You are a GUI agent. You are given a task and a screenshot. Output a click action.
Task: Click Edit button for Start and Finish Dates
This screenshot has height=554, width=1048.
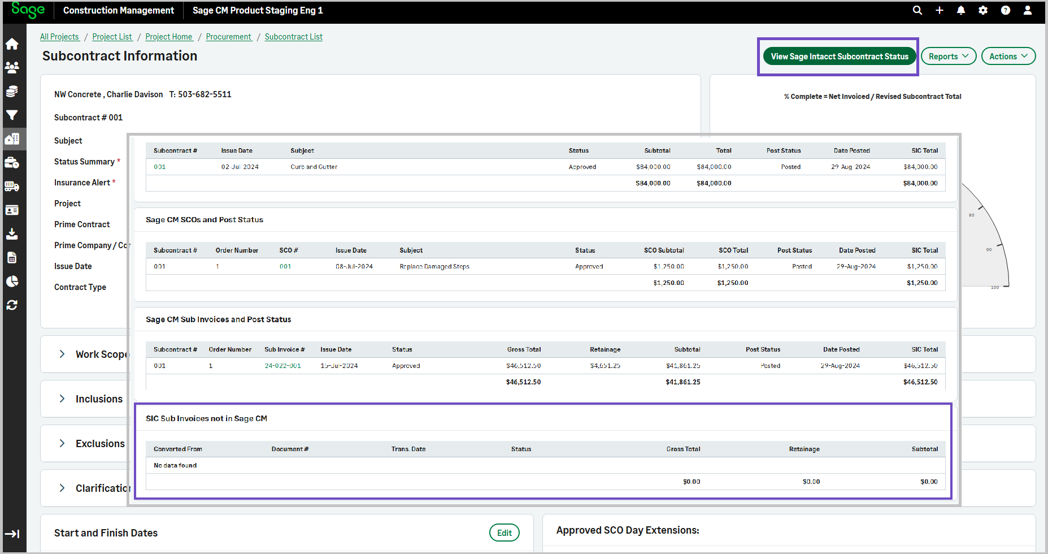click(x=504, y=533)
